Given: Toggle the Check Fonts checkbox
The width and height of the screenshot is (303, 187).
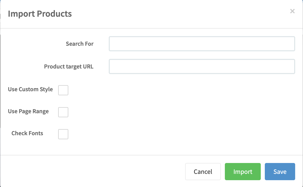Looking at the screenshot, I should (63, 134).
